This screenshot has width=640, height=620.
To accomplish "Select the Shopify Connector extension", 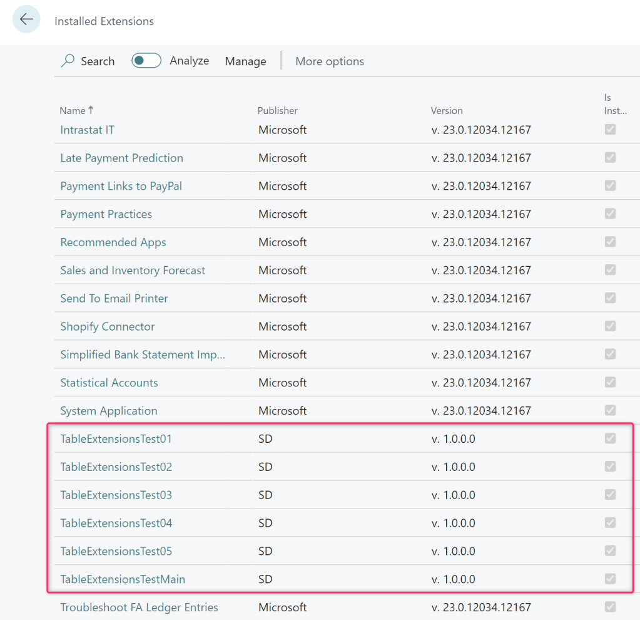I will 107,326.
